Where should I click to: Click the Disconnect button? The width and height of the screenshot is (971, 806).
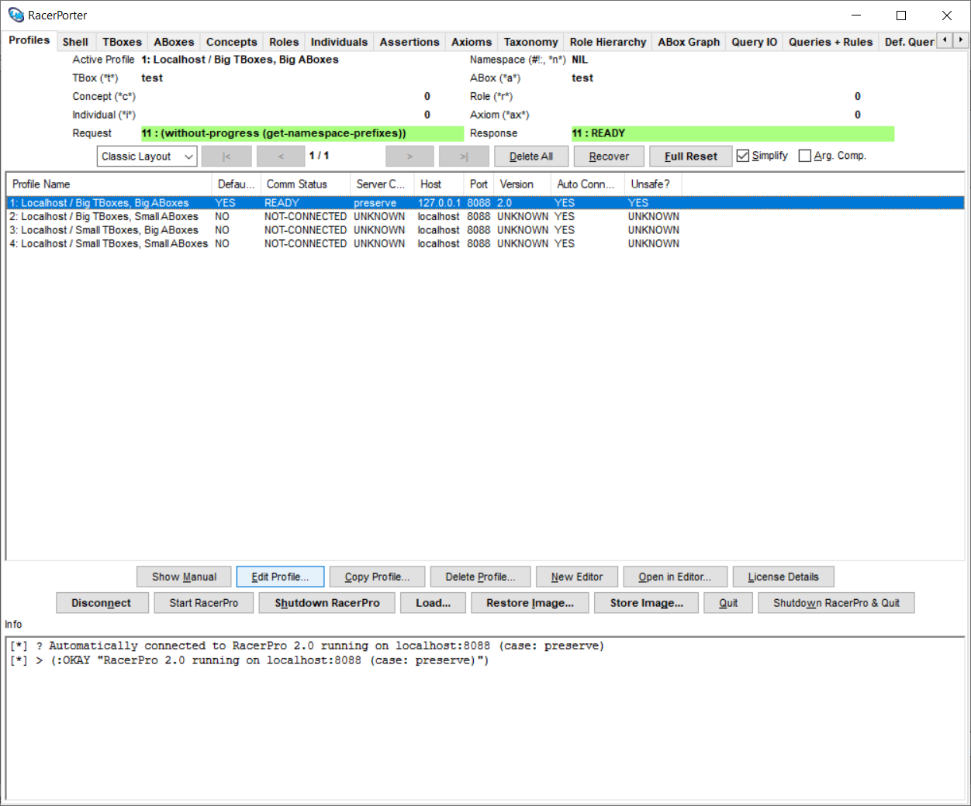tap(102, 603)
